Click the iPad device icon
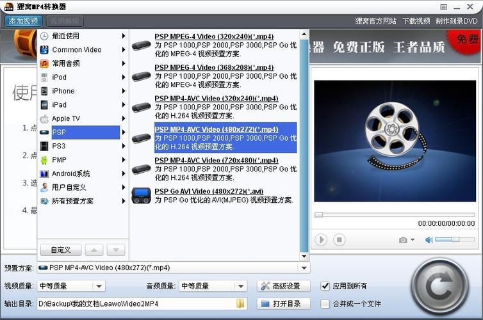Viewport: 483px width, 320px height. click(x=44, y=105)
